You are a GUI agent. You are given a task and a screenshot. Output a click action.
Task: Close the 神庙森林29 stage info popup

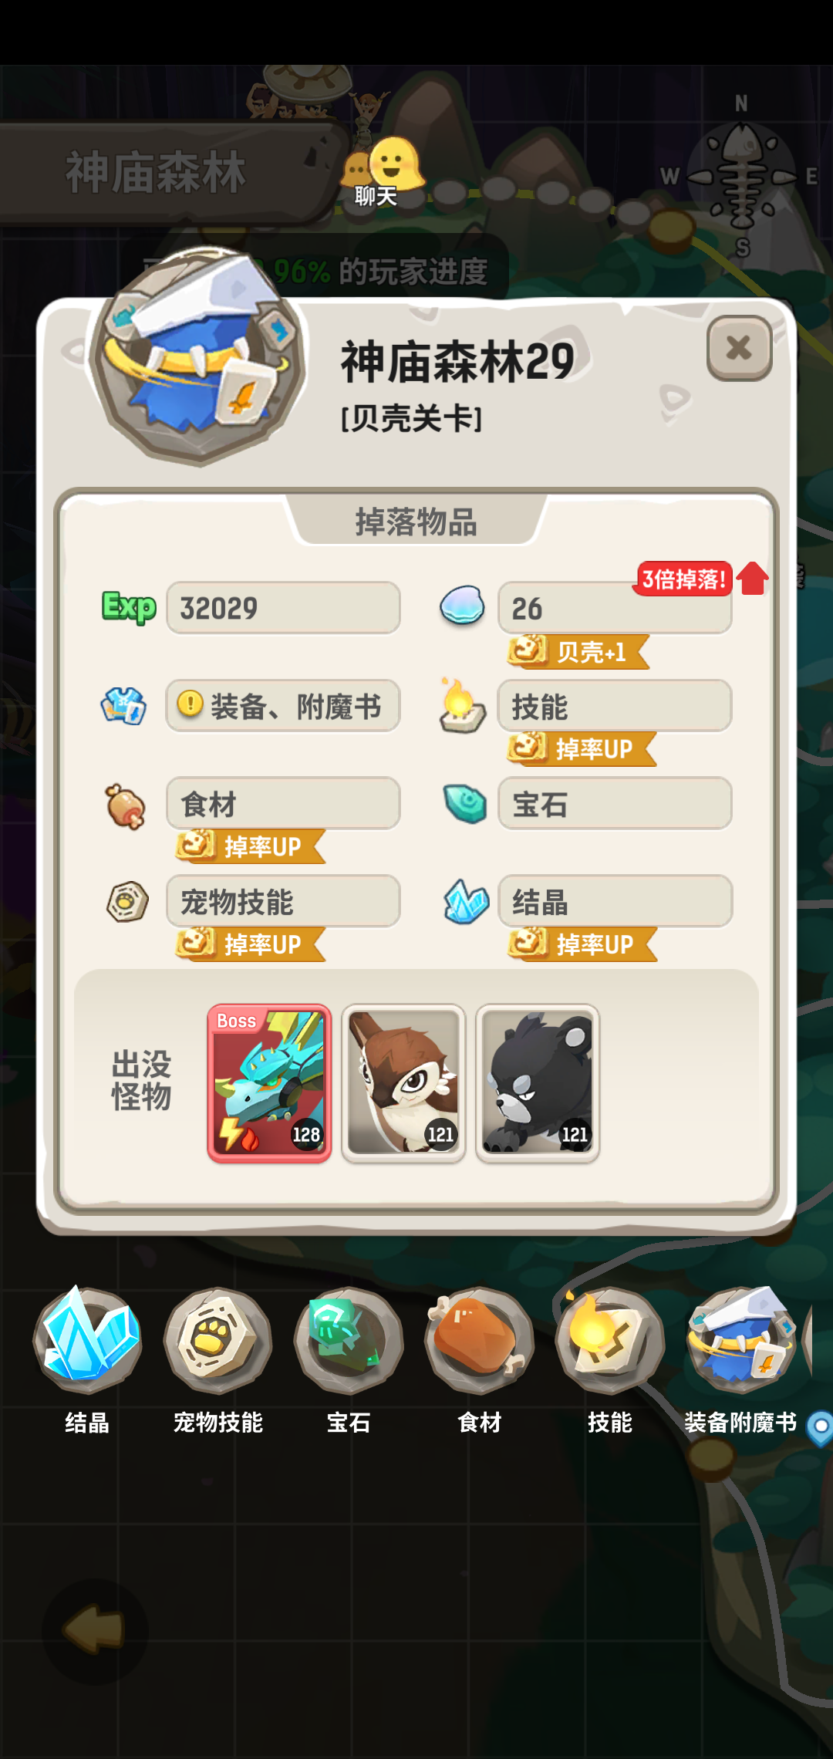tap(739, 348)
